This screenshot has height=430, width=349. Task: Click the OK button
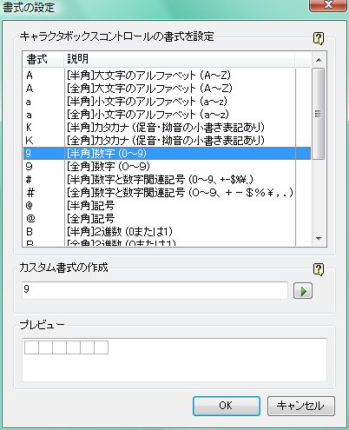point(227,406)
